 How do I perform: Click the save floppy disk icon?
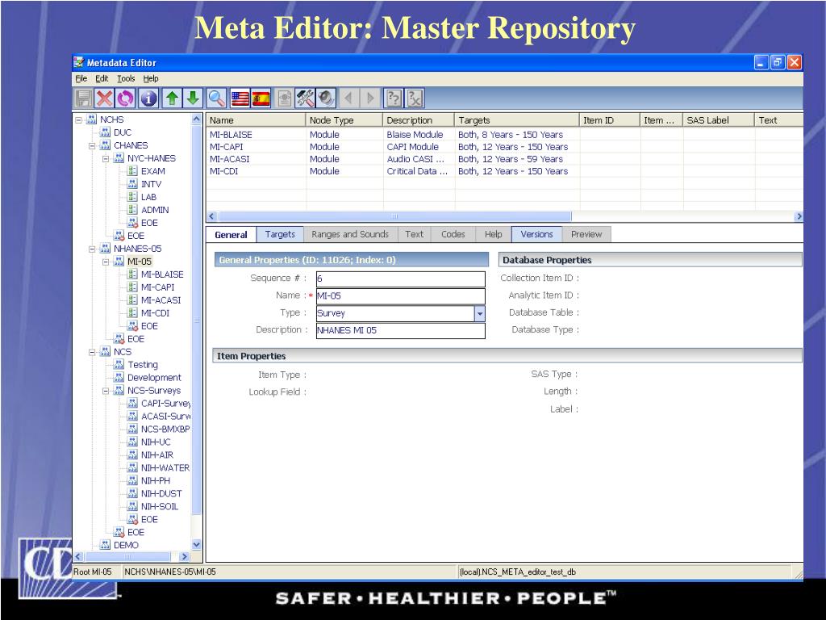[x=83, y=98]
